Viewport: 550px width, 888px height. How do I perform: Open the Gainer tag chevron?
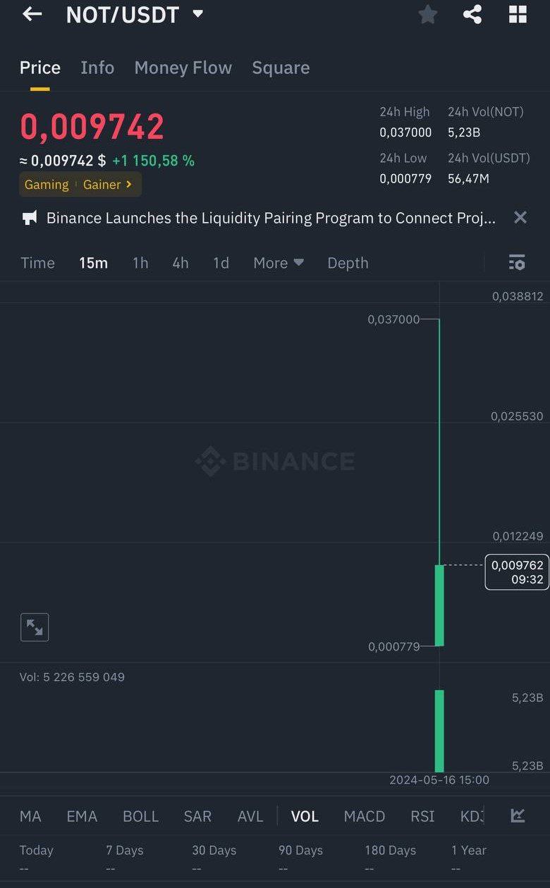[x=128, y=184]
